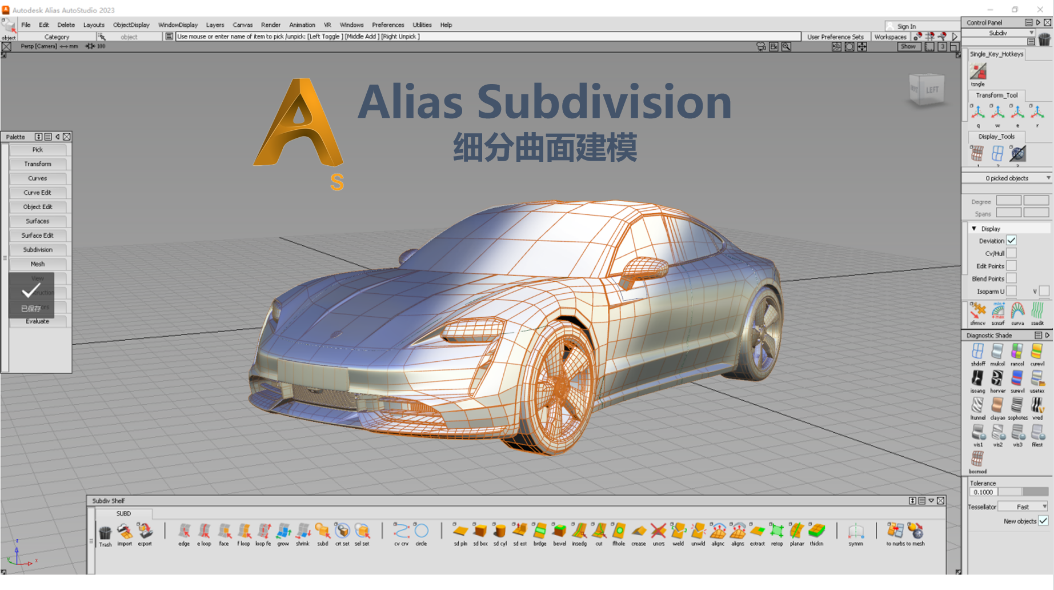Viewport: 1054px width, 590px height.
Task: Uncheck the Deviation checkbox
Action: point(1011,240)
